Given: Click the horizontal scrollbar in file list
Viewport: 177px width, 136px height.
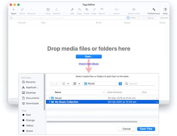Looking at the screenshot, I should point(92,121).
